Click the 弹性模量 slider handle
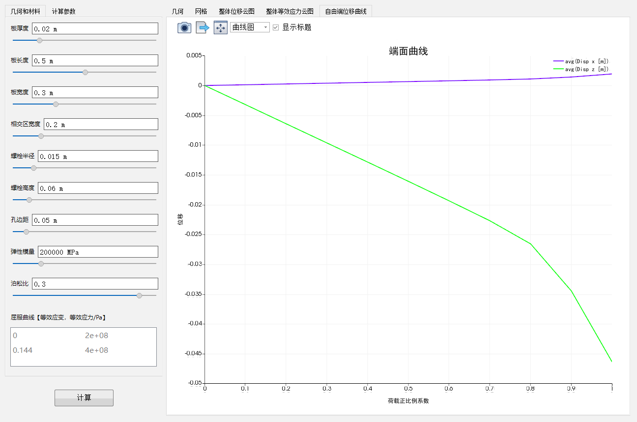Viewport: 637px width, 422px height. click(x=41, y=264)
